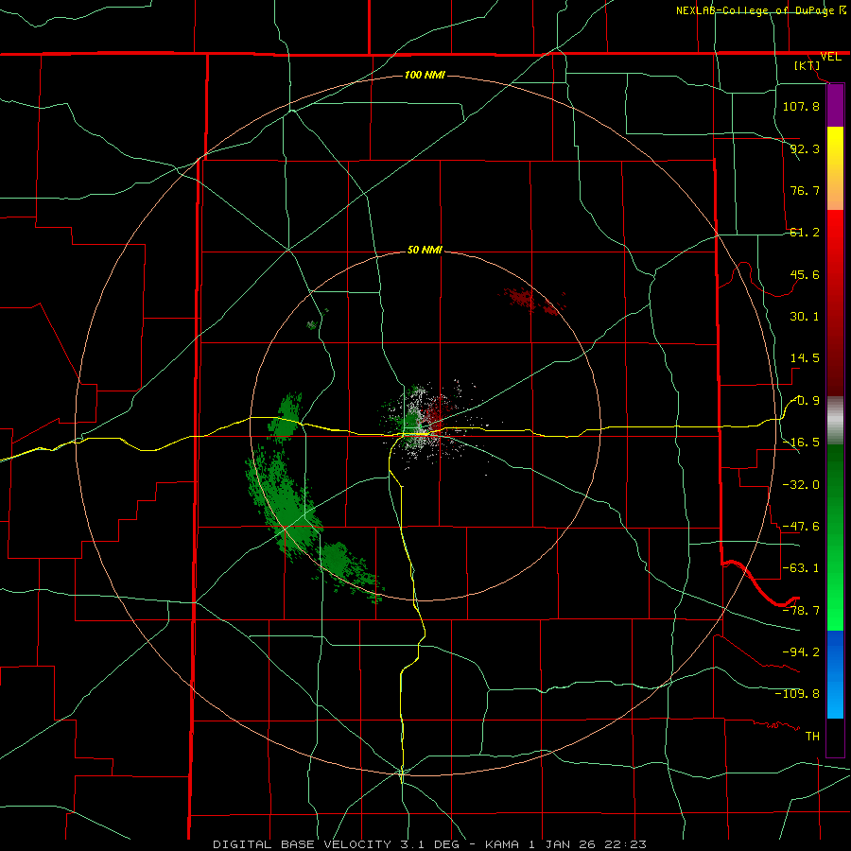
Task: Click the 50 NMI range ring label
Action: pyautogui.click(x=425, y=251)
